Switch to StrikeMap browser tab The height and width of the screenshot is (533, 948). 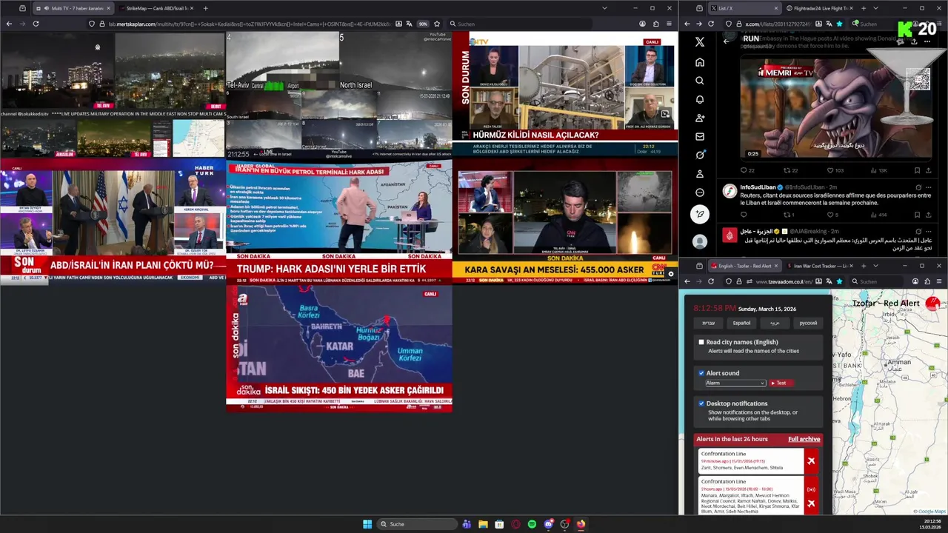point(156,8)
